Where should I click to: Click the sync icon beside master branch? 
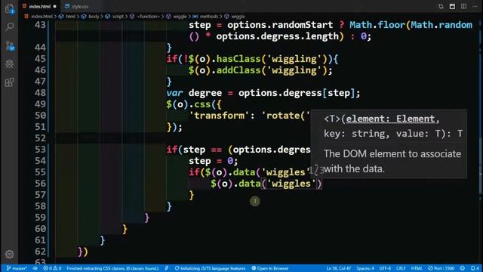pyautogui.click(x=35, y=268)
